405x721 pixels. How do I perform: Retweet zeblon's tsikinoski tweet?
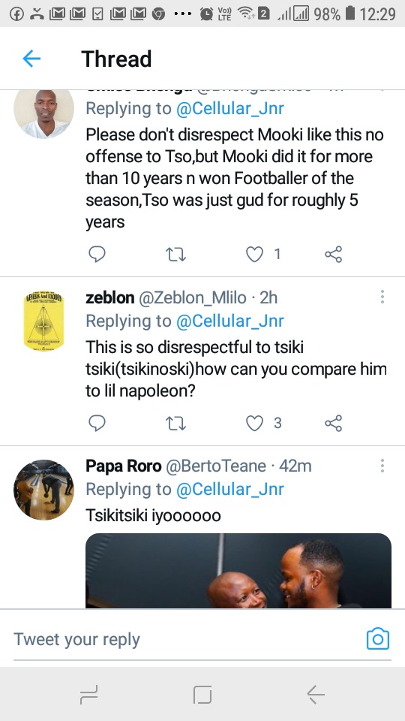click(x=175, y=423)
